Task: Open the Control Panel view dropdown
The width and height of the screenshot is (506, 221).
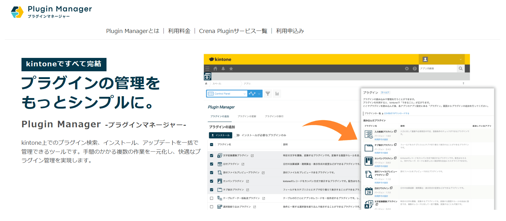Action: [x=227, y=93]
